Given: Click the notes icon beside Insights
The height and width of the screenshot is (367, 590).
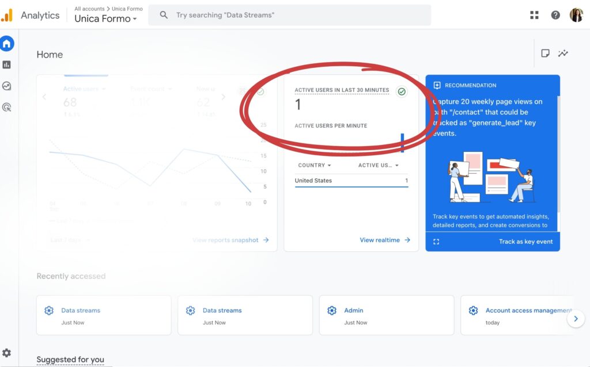Looking at the screenshot, I should (545, 53).
